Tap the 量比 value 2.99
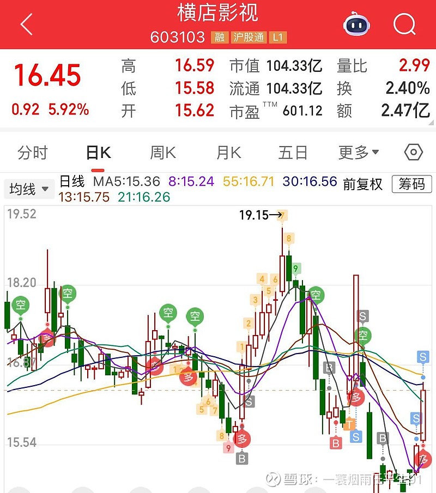 (414, 66)
